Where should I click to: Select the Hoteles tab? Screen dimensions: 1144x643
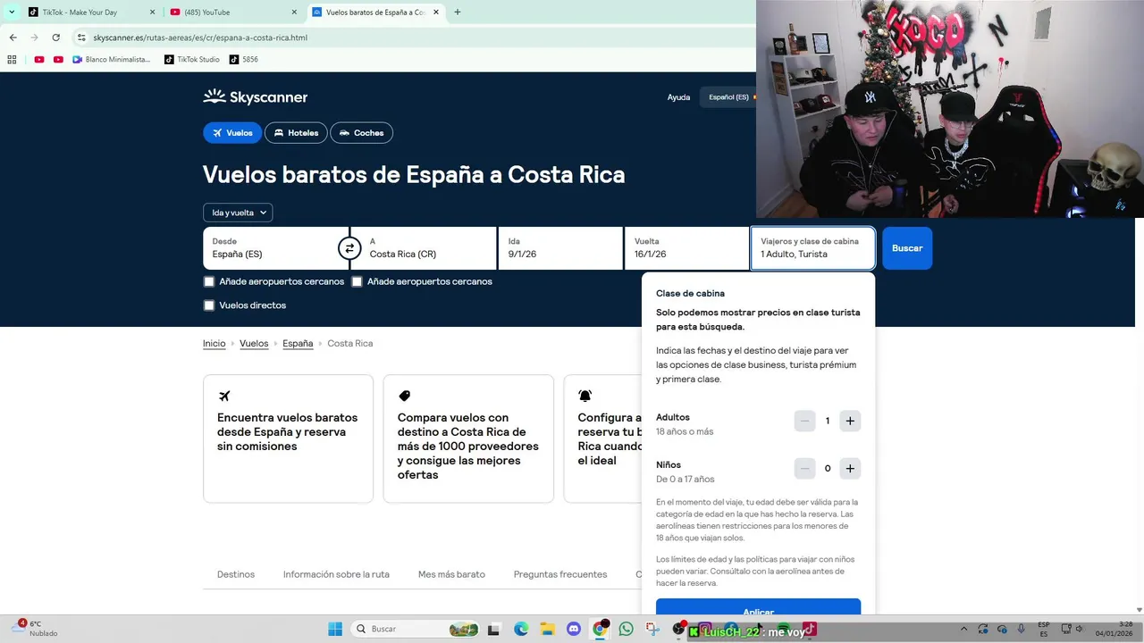[296, 133]
